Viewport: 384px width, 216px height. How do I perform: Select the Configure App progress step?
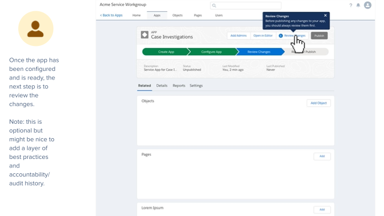click(211, 52)
